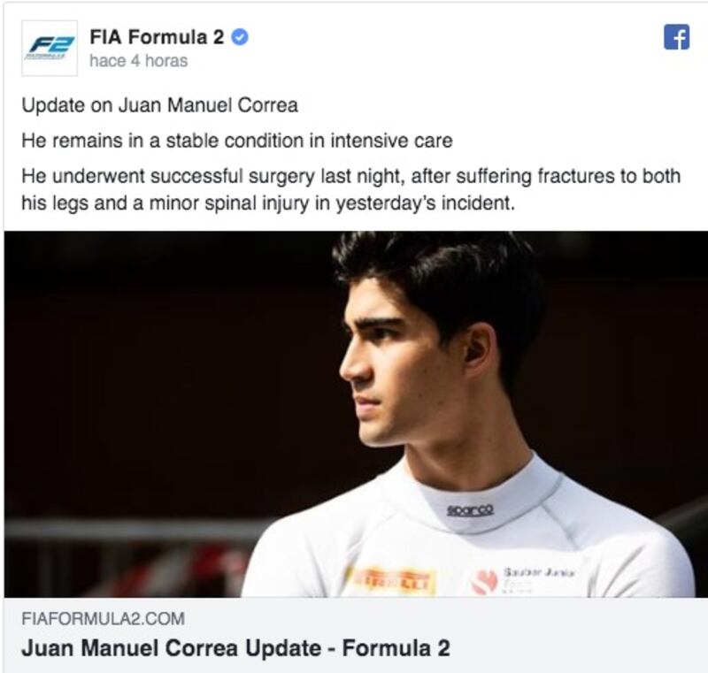Screen dimensions: 708x673
Task: Open the FIAFORMULA2.COM source domain
Action: pos(103,618)
